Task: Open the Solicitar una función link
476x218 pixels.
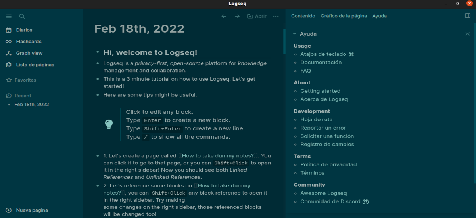Action: coord(327,136)
